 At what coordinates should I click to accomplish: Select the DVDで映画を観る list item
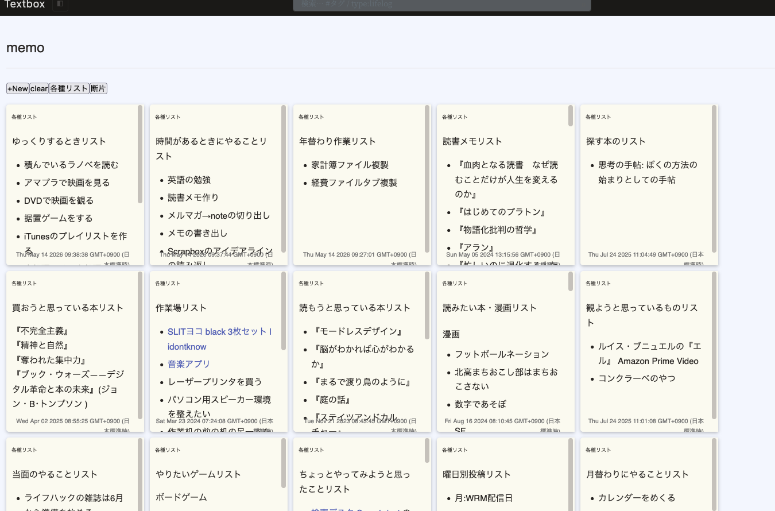pyautogui.click(x=59, y=200)
